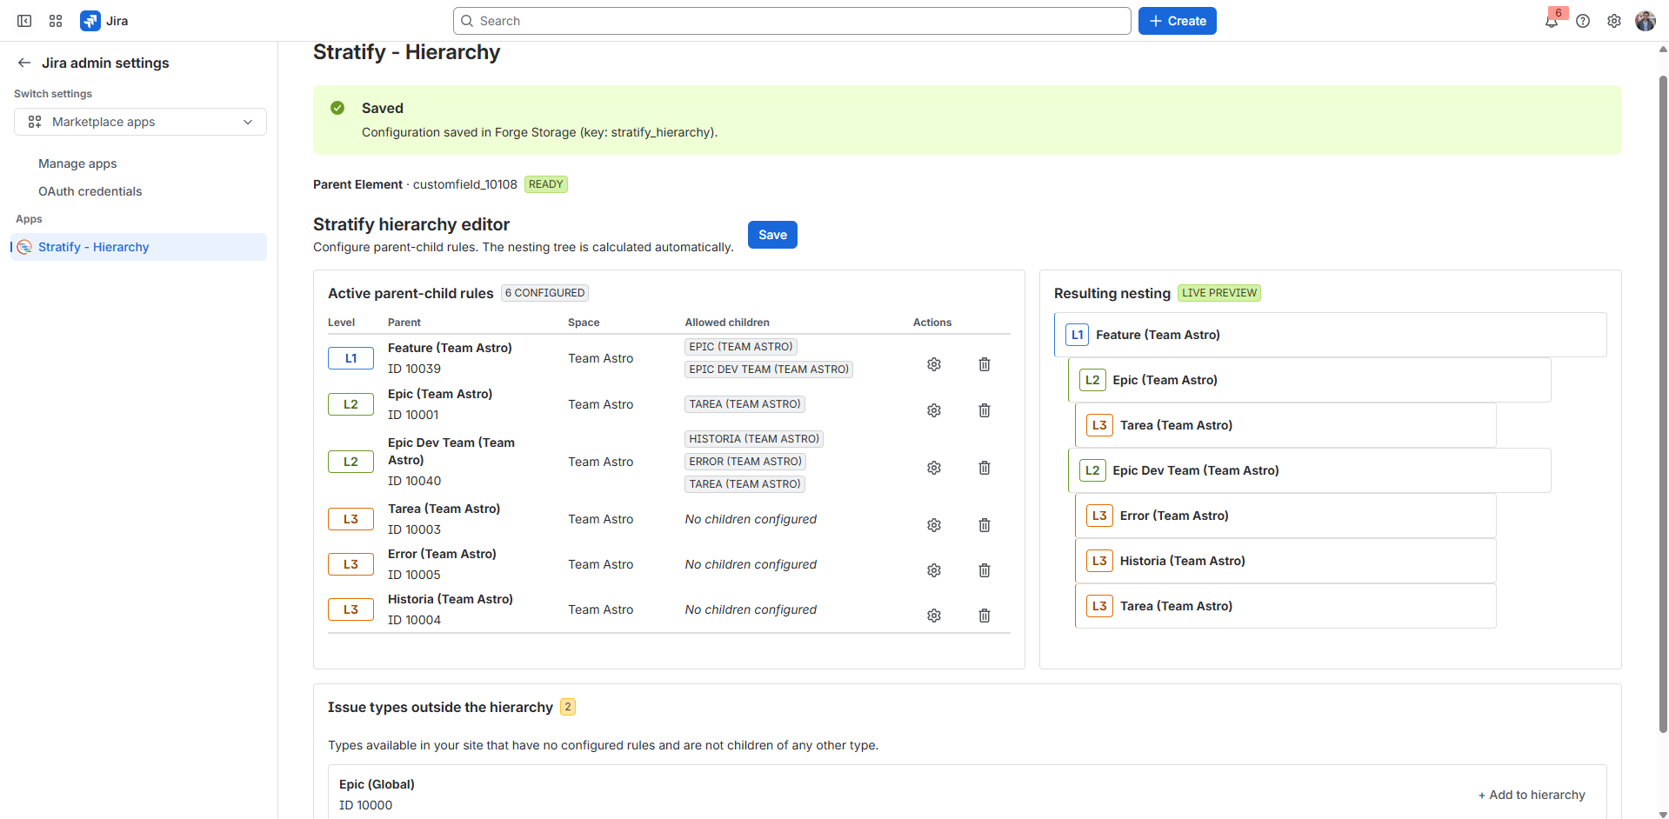Screen dimensions: 1669x819
Task: Open the app switcher grid icon
Action: (x=56, y=21)
